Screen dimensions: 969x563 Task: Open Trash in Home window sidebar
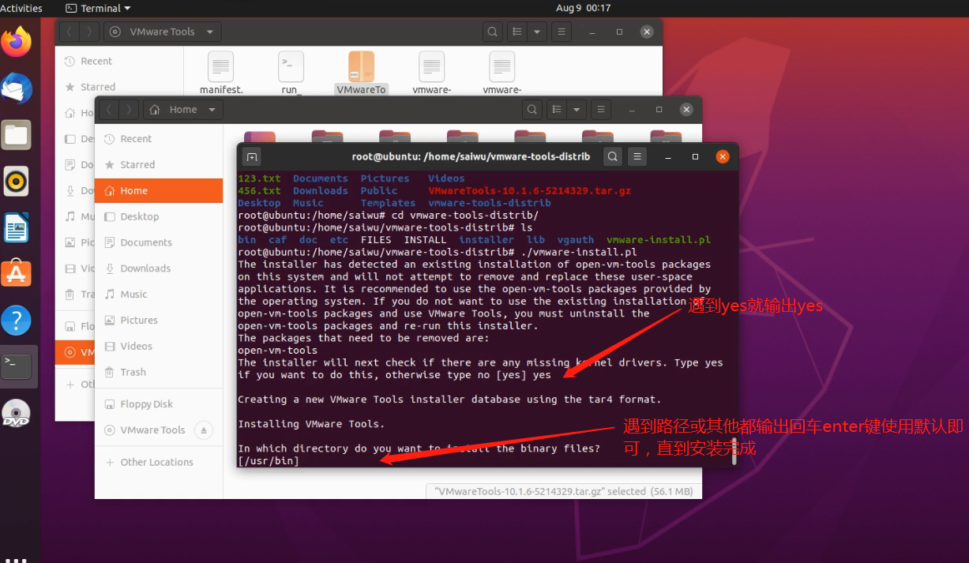pos(159,372)
